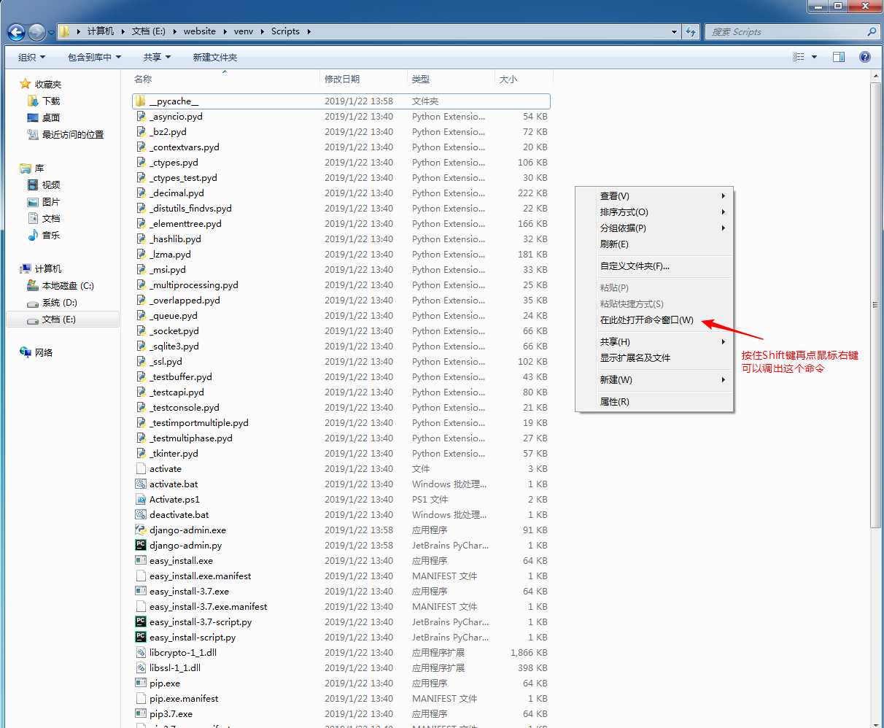Click the website breadcrumb in the address bar
The height and width of the screenshot is (728, 884).
[199, 31]
